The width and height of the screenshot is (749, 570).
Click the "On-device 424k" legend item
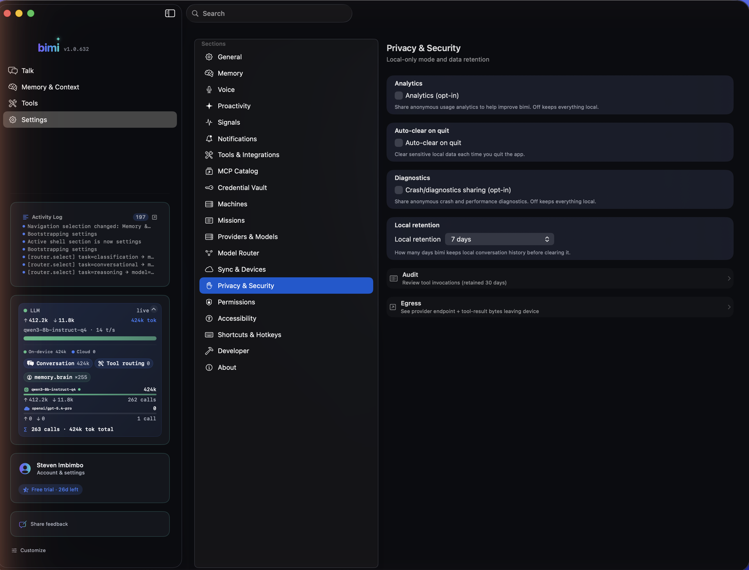(x=45, y=352)
